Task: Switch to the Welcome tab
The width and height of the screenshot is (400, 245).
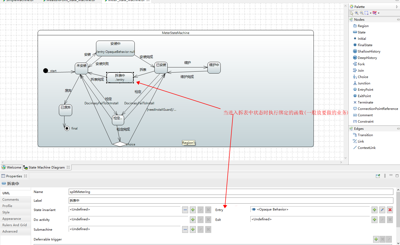Action: [11, 167]
